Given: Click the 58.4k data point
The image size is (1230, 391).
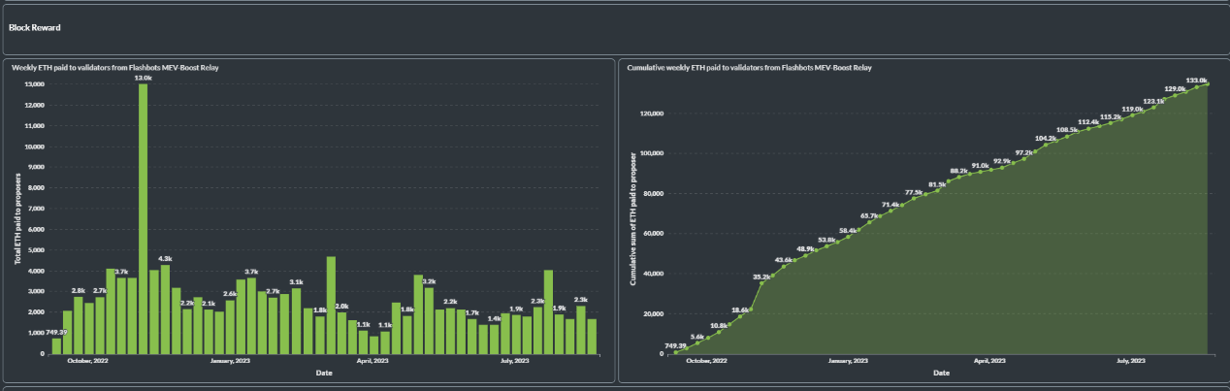Looking at the screenshot, I should [849, 237].
